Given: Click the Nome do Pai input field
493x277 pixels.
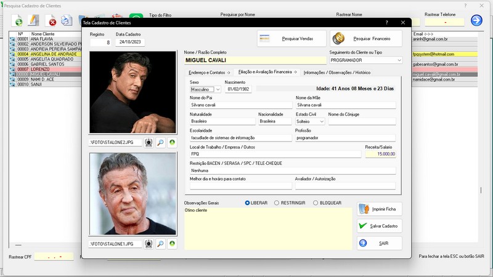Looking at the screenshot, I should coord(240,105).
